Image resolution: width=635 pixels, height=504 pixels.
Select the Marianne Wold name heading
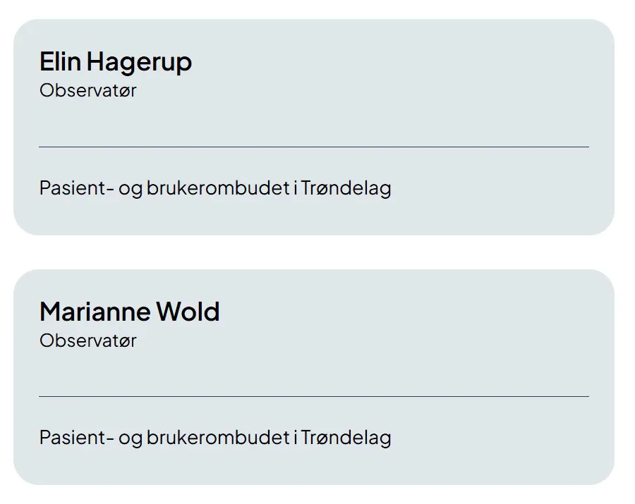130,312
